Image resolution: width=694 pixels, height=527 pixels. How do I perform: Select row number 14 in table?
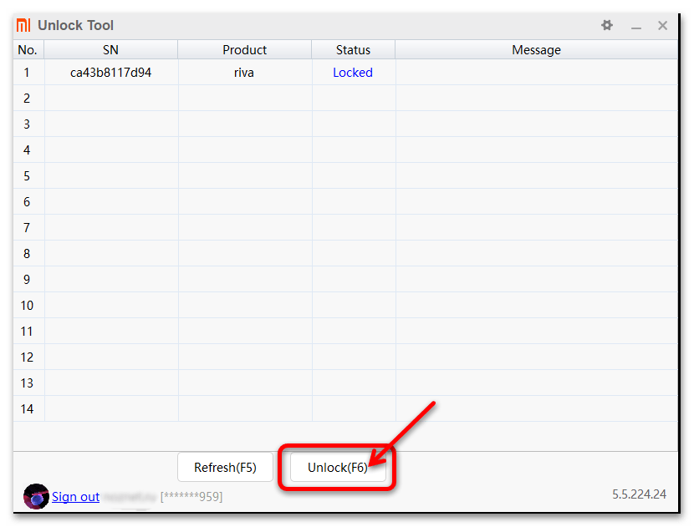point(28,409)
